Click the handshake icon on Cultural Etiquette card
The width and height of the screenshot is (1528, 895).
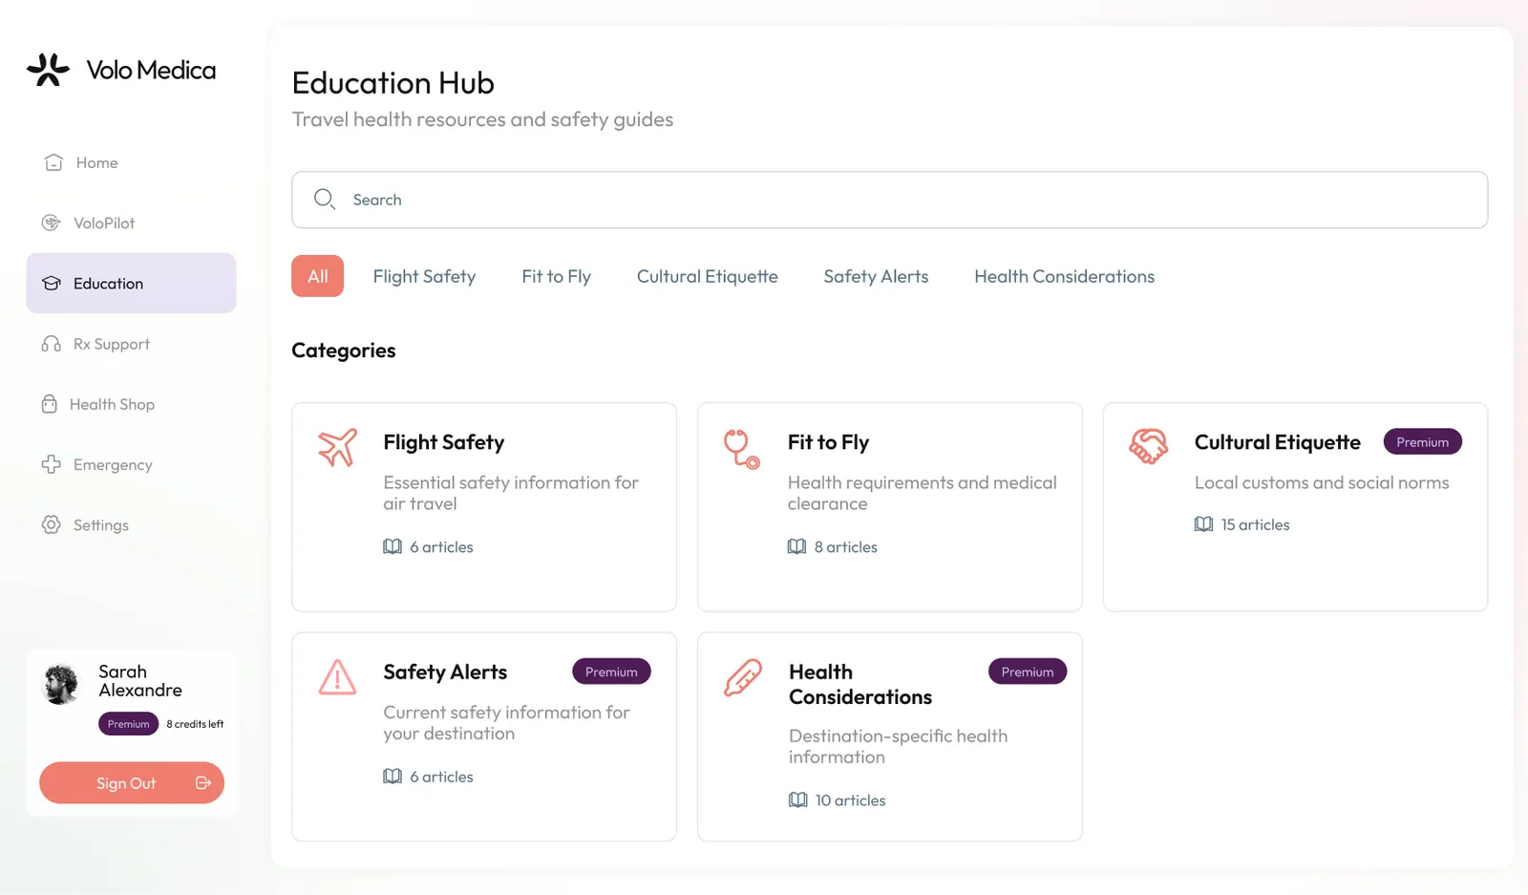(1148, 446)
